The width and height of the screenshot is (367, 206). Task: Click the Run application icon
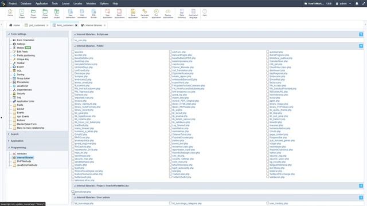tap(157, 14)
